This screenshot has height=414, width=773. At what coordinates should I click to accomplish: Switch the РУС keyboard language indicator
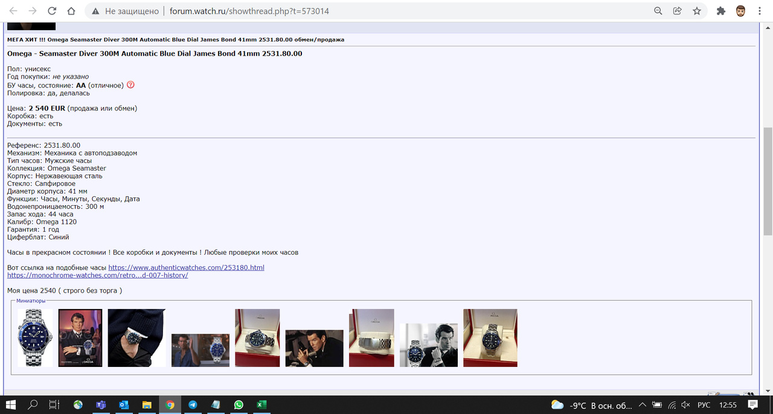(x=704, y=405)
